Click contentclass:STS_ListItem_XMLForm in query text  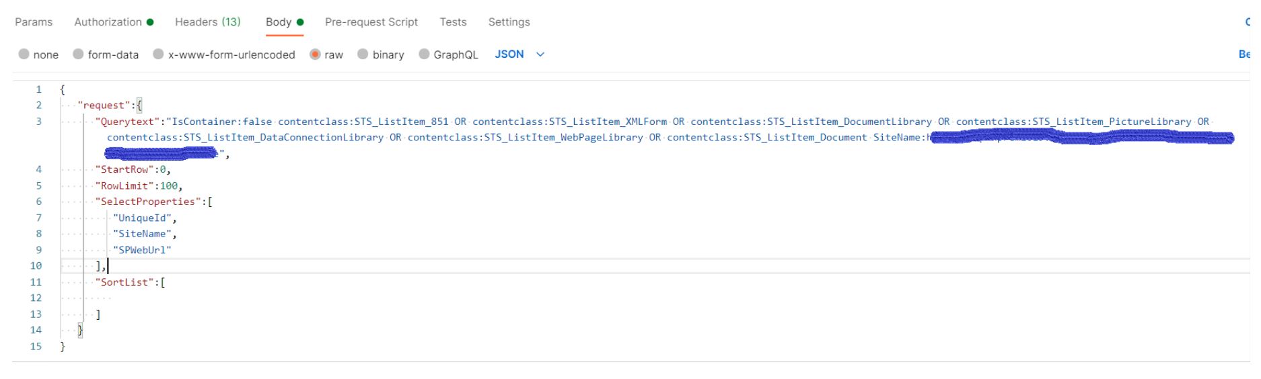(x=570, y=122)
